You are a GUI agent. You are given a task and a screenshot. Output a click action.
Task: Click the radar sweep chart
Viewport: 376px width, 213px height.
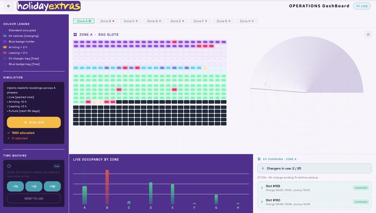coord(306,92)
